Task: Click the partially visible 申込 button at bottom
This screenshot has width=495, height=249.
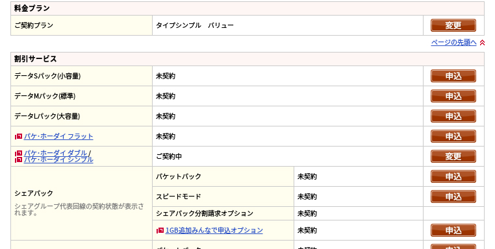Action: 453,246
